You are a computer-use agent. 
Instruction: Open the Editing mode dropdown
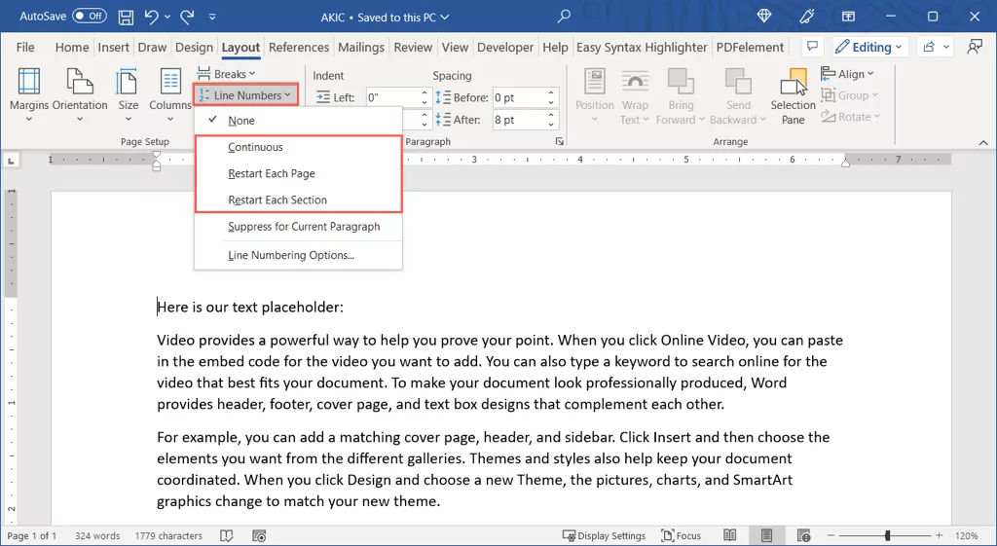(x=869, y=47)
